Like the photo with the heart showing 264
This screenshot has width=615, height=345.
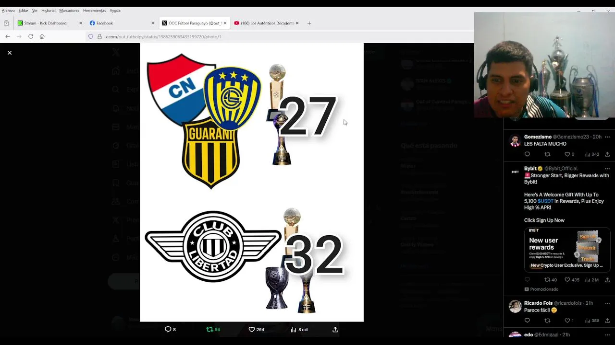pyautogui.click(x=256, y=329)
